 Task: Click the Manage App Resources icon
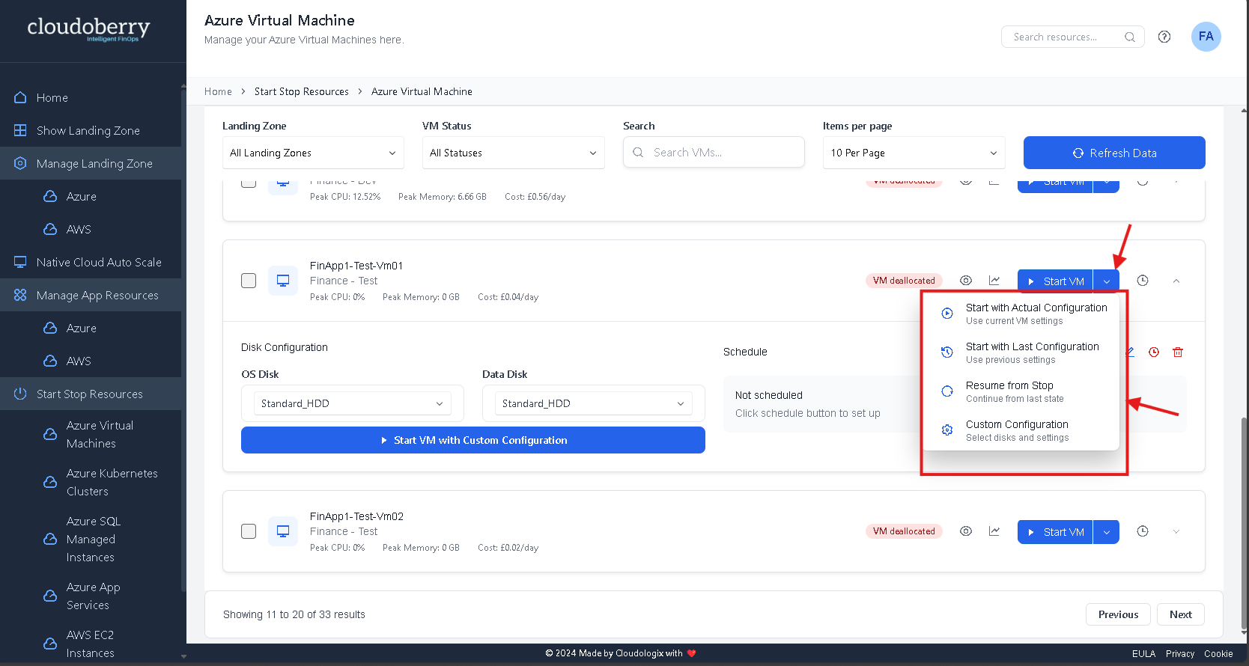(x=20, y=295)
